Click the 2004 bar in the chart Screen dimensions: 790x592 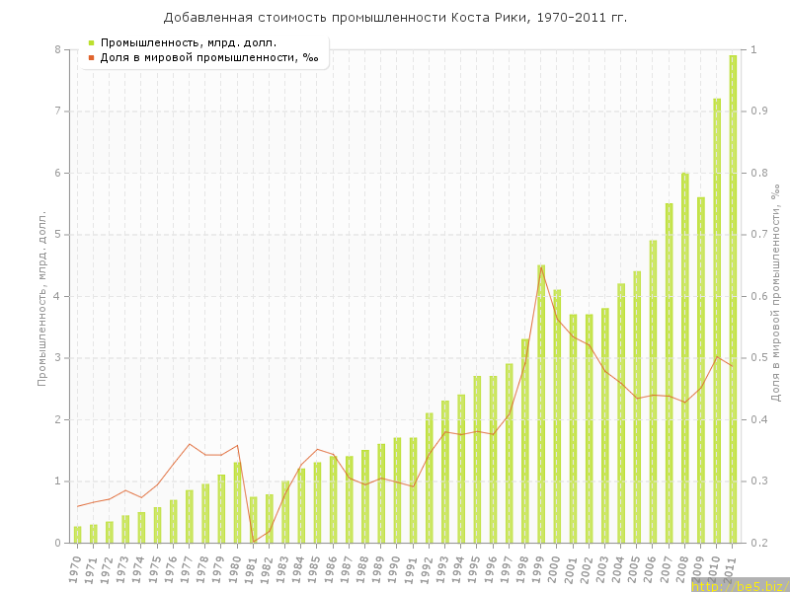(621, 412)
